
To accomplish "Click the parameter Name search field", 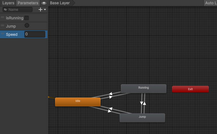I will pos(18,10).
